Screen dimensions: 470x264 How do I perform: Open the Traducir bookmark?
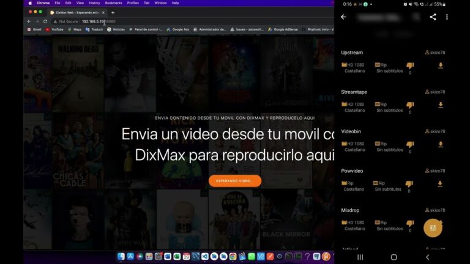pyautogui.click(x=94, y=29)
